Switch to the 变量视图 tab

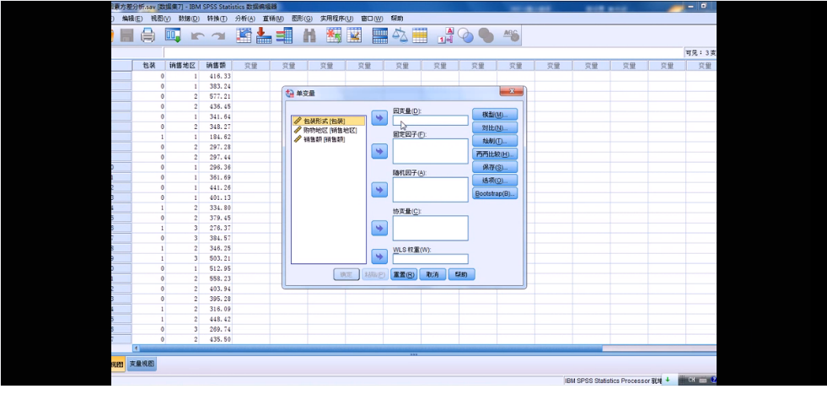click(141, 364)
